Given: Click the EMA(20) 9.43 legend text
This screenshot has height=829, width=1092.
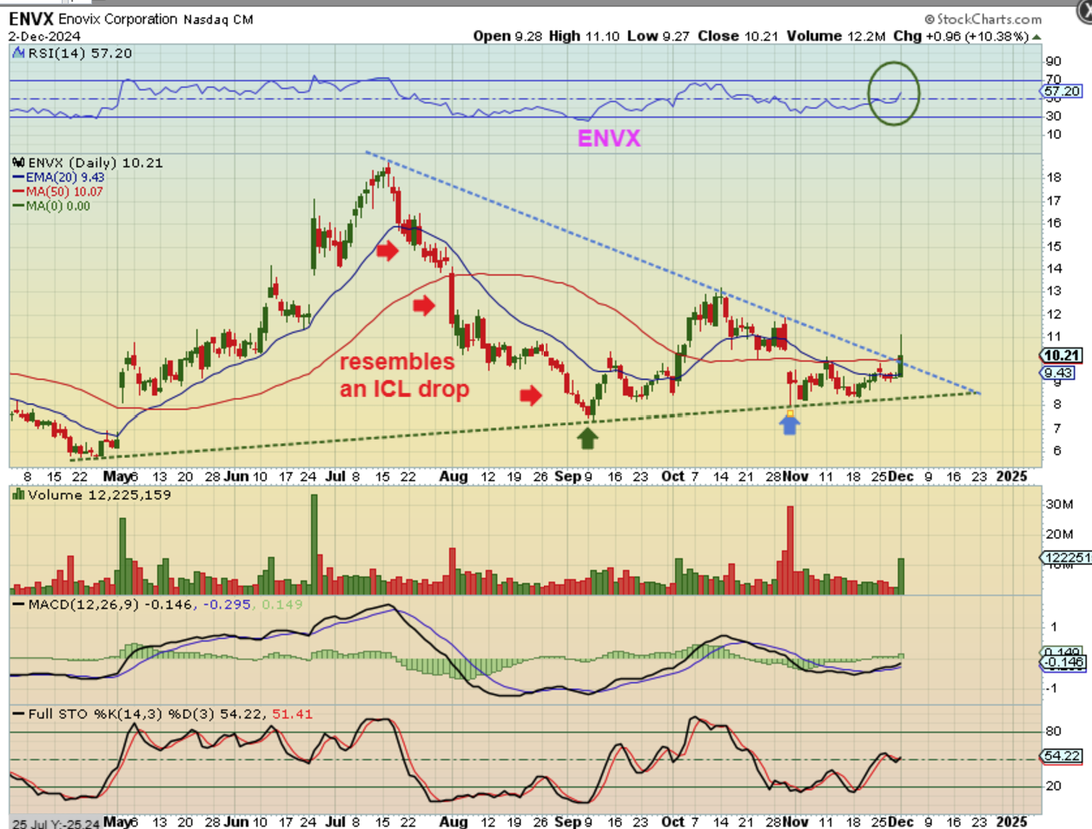Looking at the screenshot, I should click(x=65, y=178).
